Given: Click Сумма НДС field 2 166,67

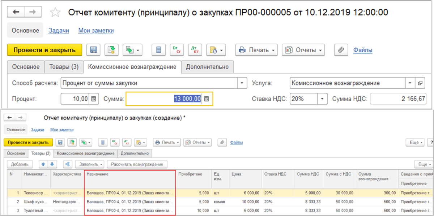Looking at the screenshot, I should (x=398, y=98).
